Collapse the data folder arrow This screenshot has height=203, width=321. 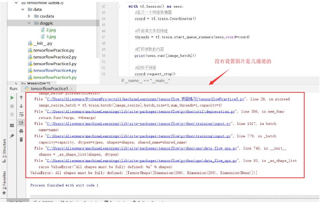pos(23,9)
